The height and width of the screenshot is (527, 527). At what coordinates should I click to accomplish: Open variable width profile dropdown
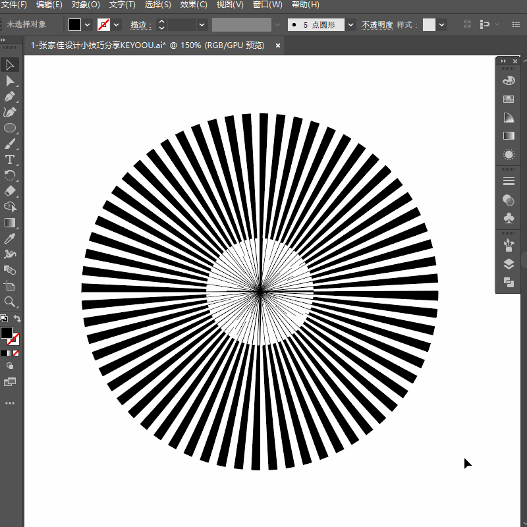click(277, 24)
